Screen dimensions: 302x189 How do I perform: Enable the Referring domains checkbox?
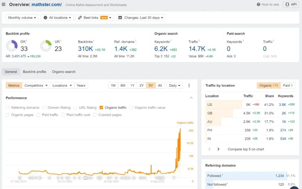tap(8, 108)
